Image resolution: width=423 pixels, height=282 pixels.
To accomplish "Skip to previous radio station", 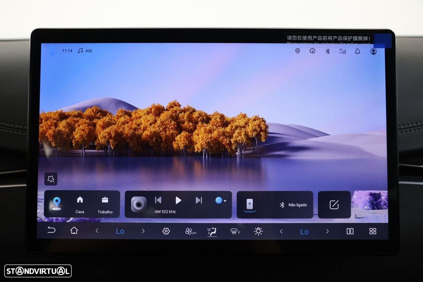I will [158, 200].
